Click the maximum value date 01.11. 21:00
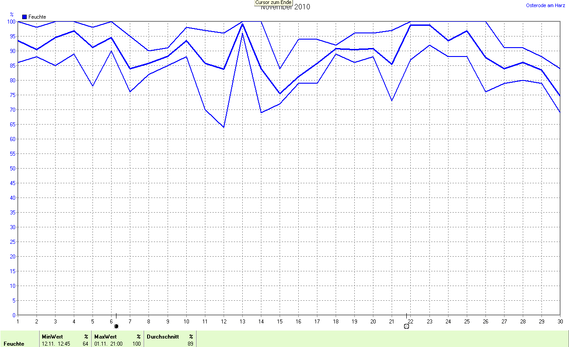This screenshot has width=569, height=347. point(108,344)
